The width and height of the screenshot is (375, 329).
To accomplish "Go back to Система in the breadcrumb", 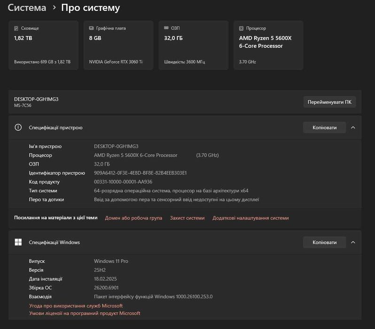I will [x=27, y=8].
